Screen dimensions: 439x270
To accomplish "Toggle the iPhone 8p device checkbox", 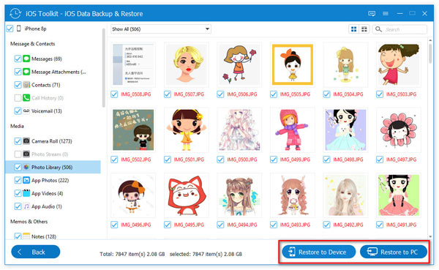I will click(10, 29).
